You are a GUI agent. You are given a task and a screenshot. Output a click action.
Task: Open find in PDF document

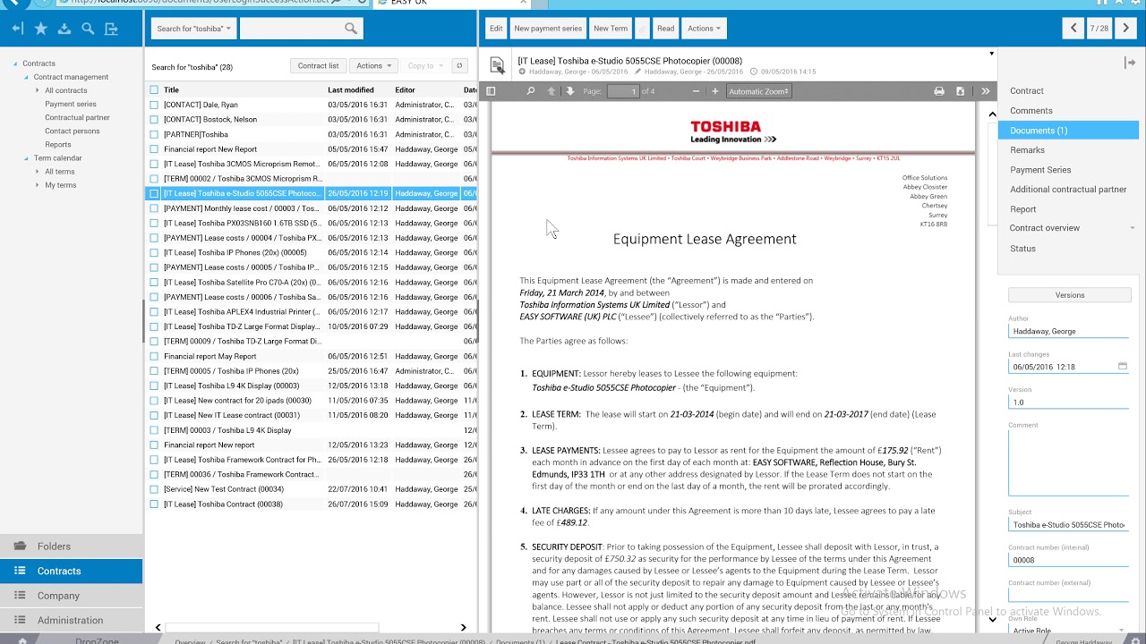[x=530, y=91]
